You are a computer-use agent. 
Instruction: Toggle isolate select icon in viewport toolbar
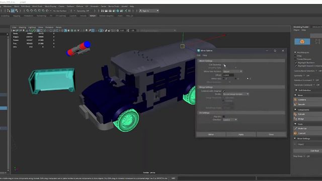pyautogui.click(x=101, y=30)
